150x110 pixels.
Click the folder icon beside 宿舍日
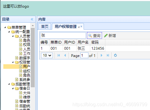(x=17, y=88)
